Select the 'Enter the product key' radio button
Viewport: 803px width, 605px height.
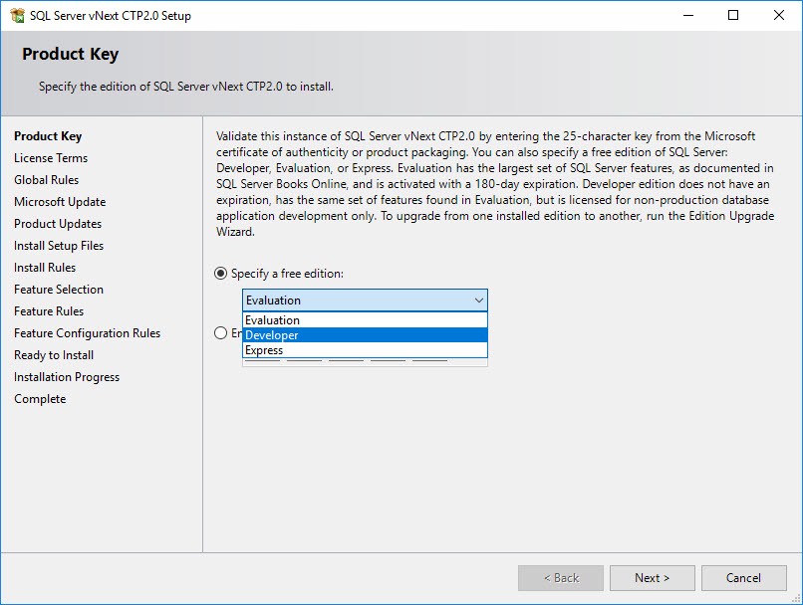pos(221,333)
